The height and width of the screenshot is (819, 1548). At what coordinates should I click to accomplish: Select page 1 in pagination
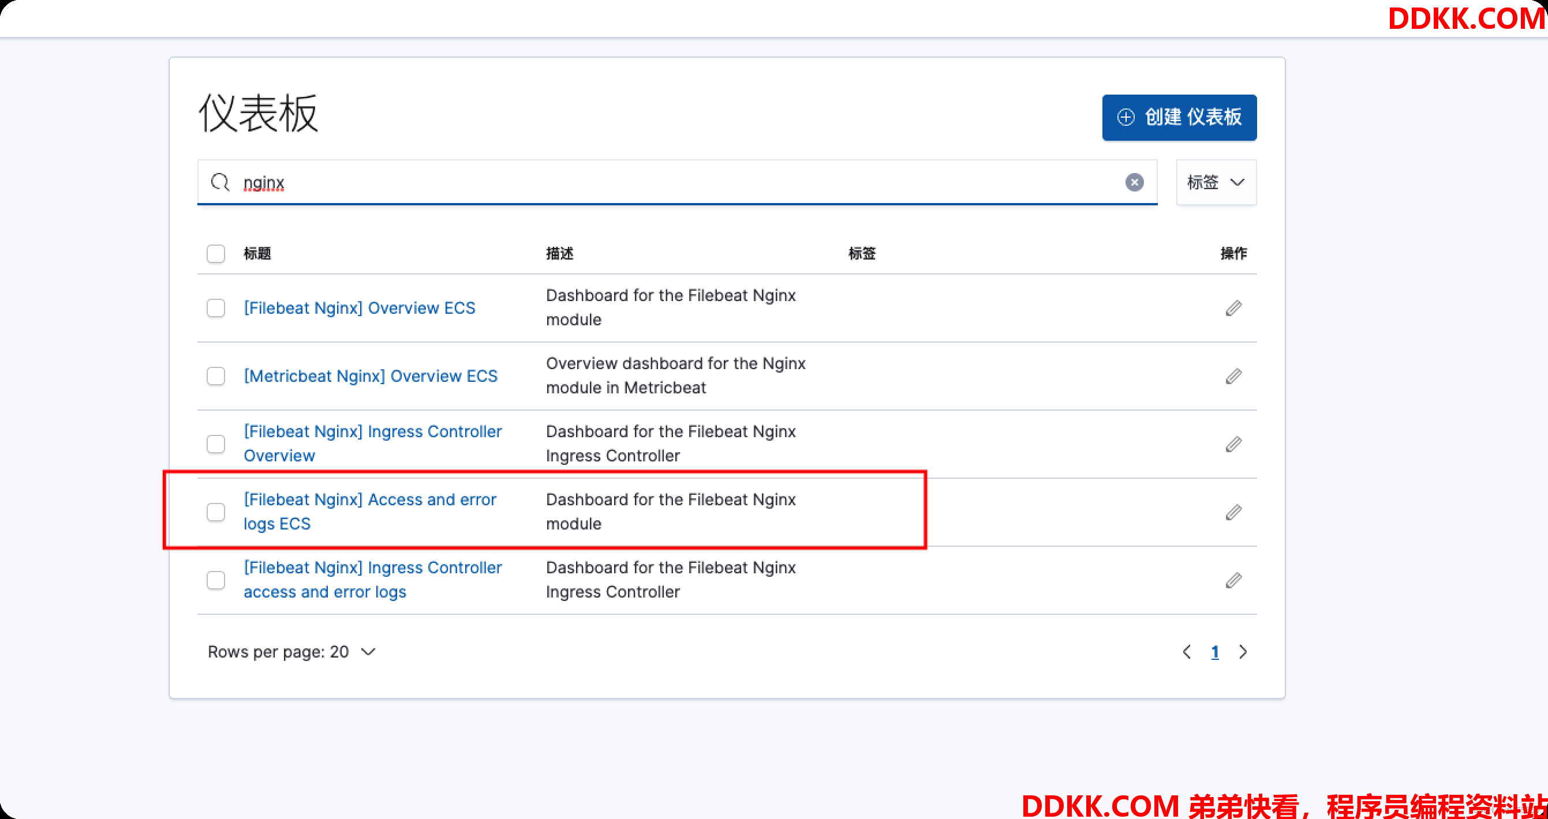click(1214, 652)
